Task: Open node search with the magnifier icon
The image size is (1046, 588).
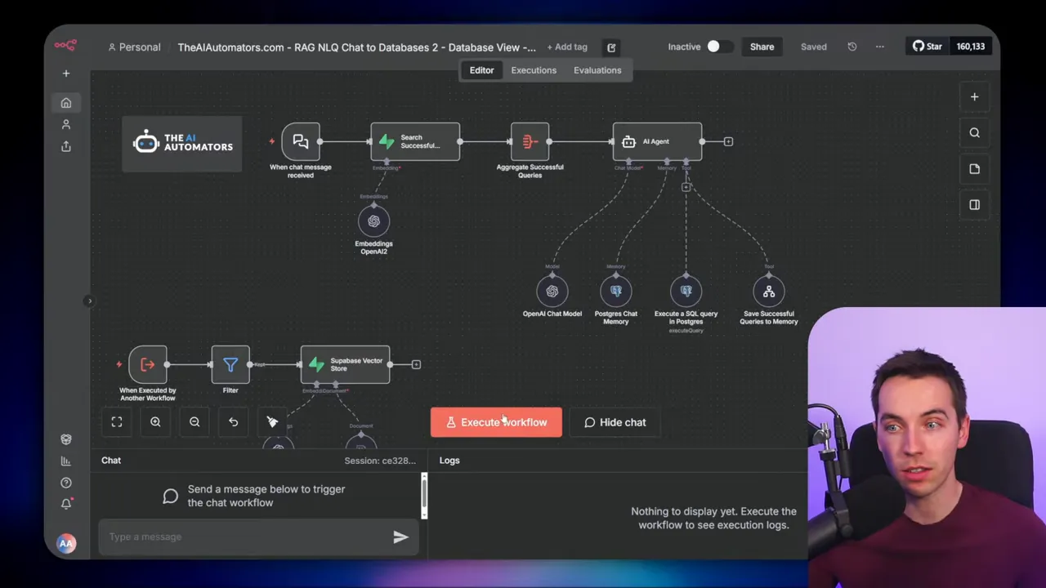Action: (x=974, y=132)
